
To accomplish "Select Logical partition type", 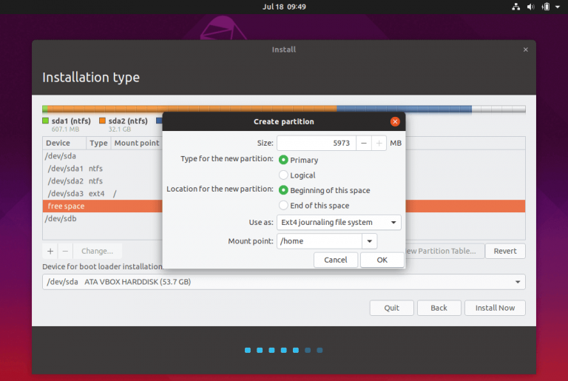I will [283, 175].
